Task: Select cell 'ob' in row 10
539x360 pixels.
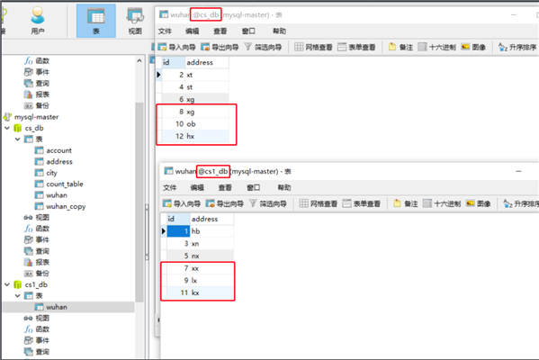Action: click(x=207, y=124)
